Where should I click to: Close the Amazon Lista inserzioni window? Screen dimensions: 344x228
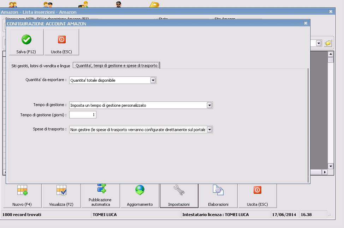(331, 12)
